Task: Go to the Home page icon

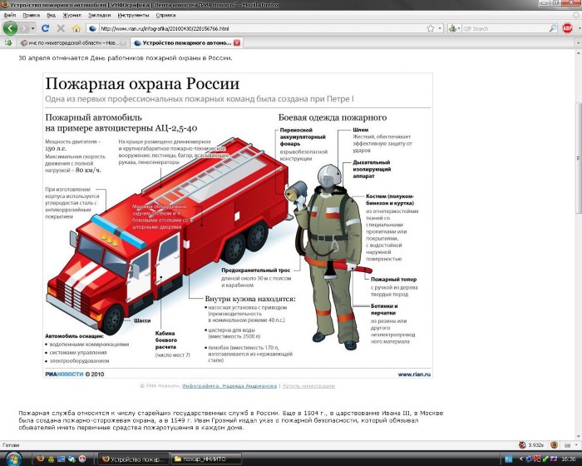Action: click(76, 28)
